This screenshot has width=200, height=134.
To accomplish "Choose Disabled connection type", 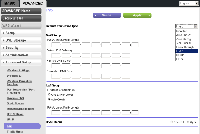I will (x=187, y=31).
